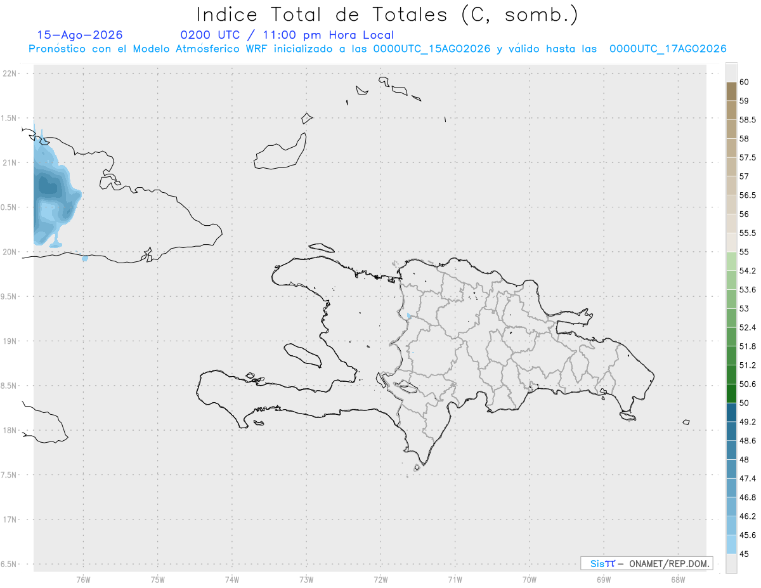
Task: Click the legend value '46.2'
Action: pyautogui.click(x=748, y=516)
